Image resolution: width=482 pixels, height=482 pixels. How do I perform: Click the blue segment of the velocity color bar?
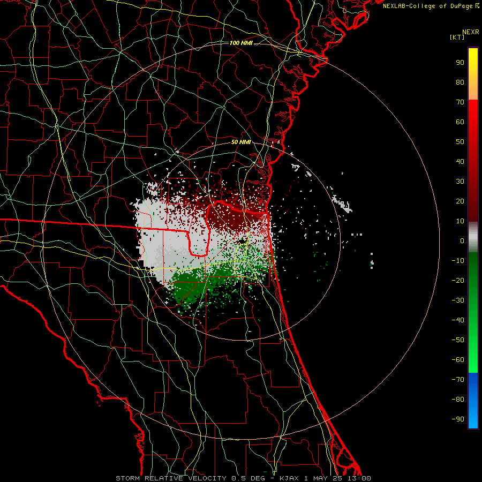tap(473, 400)
